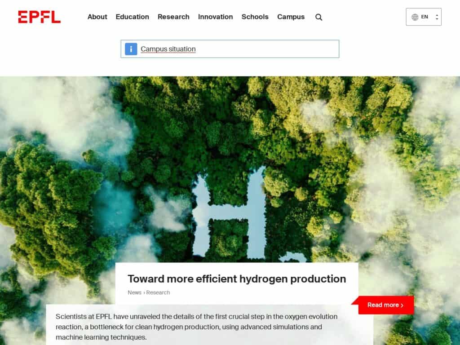Open the EN language dropdown
Viewport: 460px width, 345px height.
[x=423, y=17]
